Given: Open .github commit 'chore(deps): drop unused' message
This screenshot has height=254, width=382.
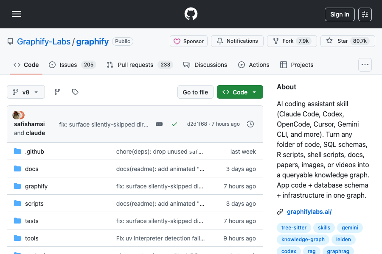Looking at the screenshot, I should point(160,152).
